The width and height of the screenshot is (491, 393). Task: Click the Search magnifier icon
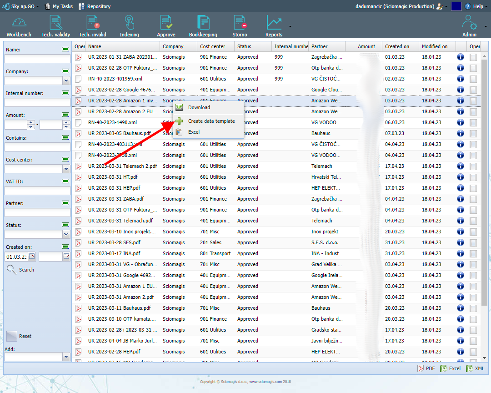coord(11,270)
